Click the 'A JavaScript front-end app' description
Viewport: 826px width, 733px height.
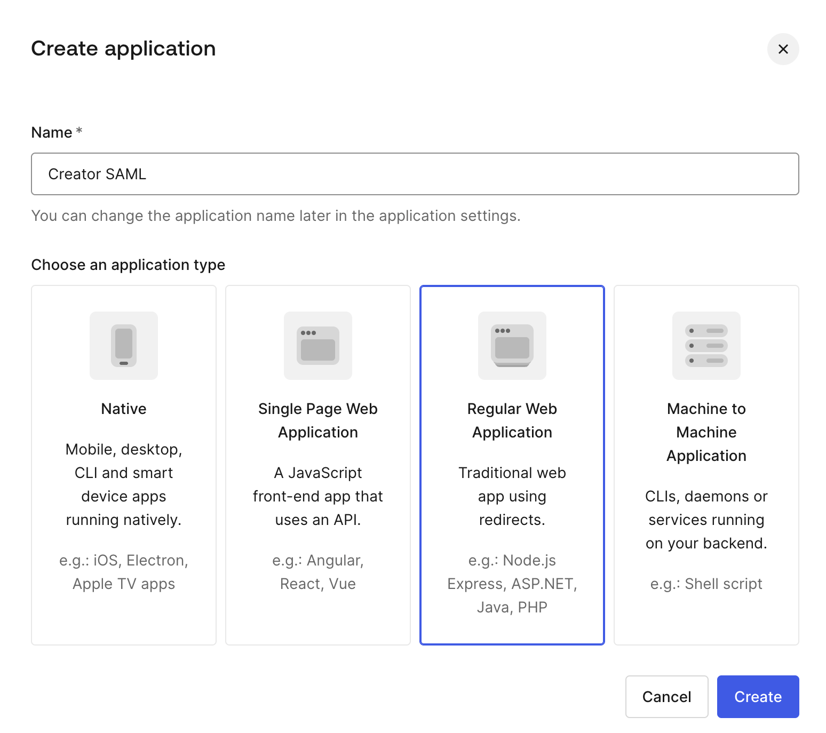click(318, 496)
